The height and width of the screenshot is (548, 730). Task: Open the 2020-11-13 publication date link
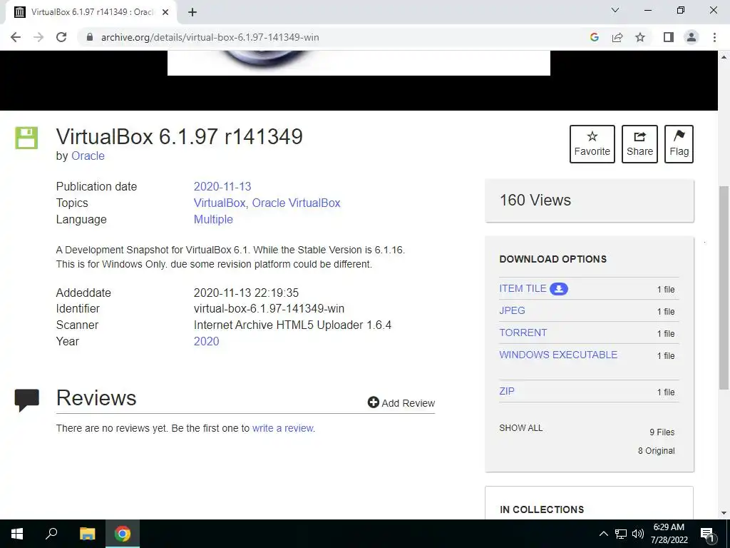[222, 186]
